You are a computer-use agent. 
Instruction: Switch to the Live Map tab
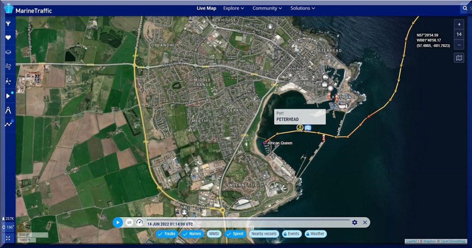point(206,8)
